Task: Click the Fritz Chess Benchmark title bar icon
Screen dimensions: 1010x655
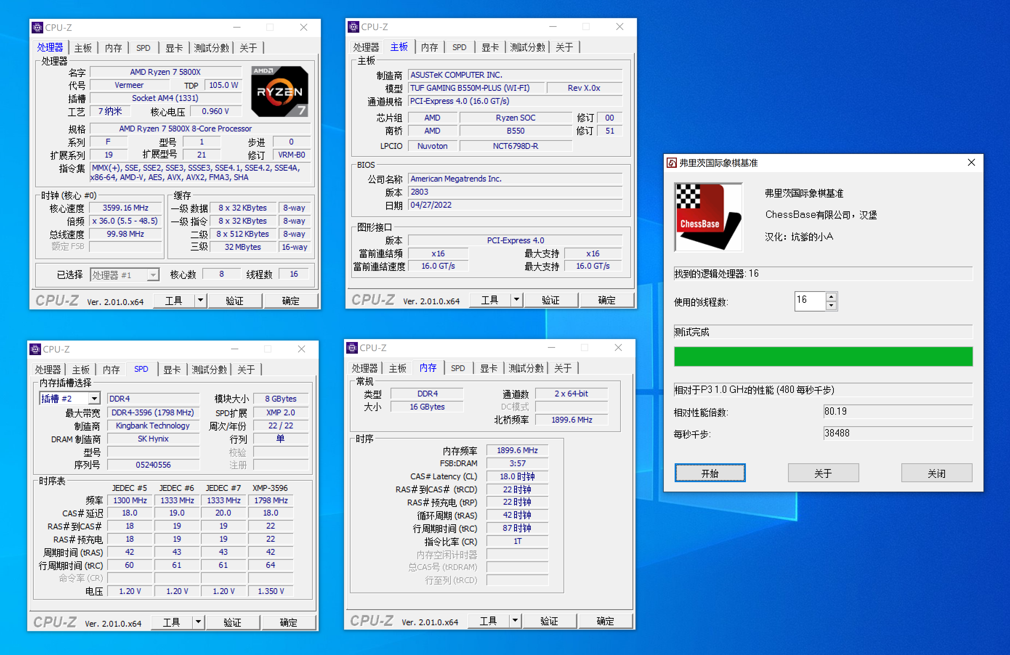Action: pyautogui.click(x=672, y=163)
